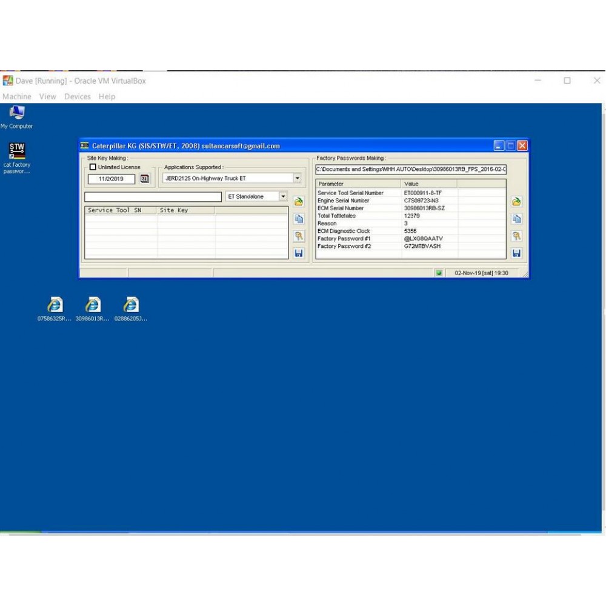Save disk icon in Factory Passwords Making panel

tap(516, 253)
